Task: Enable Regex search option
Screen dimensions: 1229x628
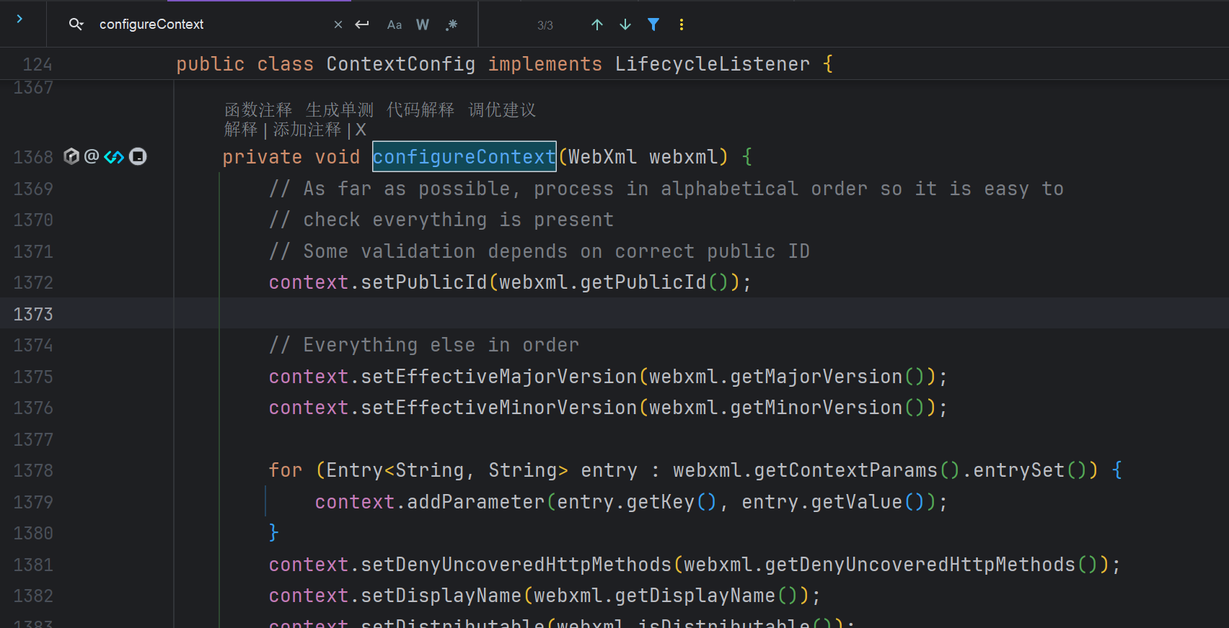Action: click(451, 24)
